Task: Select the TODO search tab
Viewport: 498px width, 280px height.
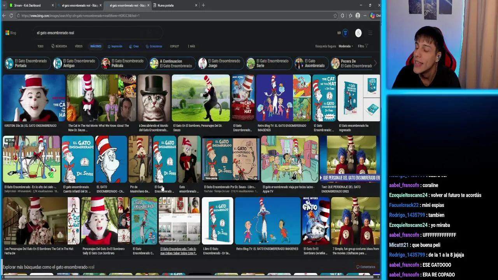Action: click(40, 46)
